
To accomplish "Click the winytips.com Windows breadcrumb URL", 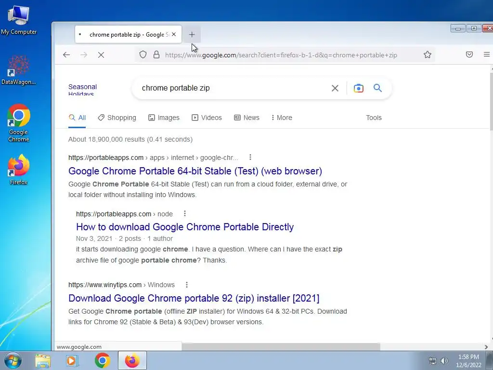I will point(121,285).
